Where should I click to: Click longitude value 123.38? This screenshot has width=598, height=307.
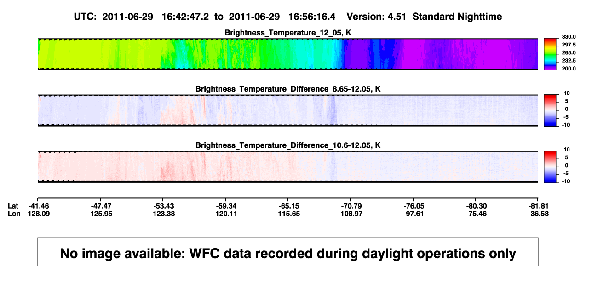pyautogui.click(x=163, y=214)
